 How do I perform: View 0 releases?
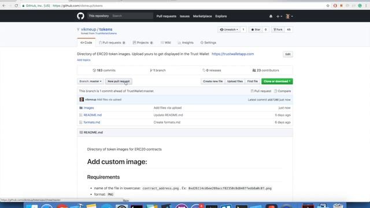pyautogui.click(x=212, y=70)
